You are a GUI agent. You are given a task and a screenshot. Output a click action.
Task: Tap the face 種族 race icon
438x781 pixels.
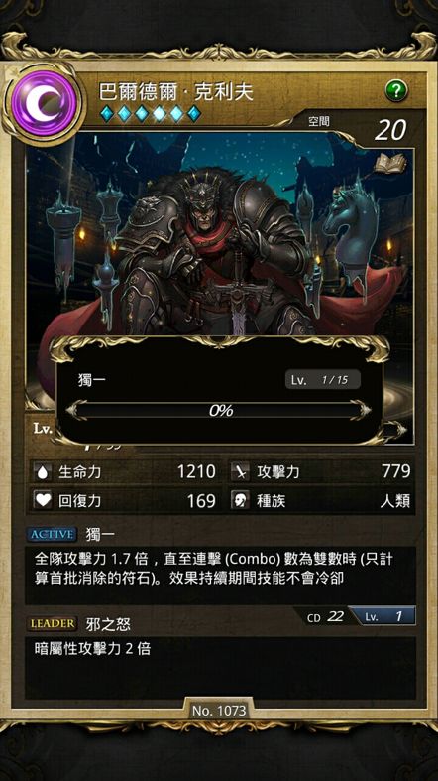pyautogui.click(x=241, y=500)
